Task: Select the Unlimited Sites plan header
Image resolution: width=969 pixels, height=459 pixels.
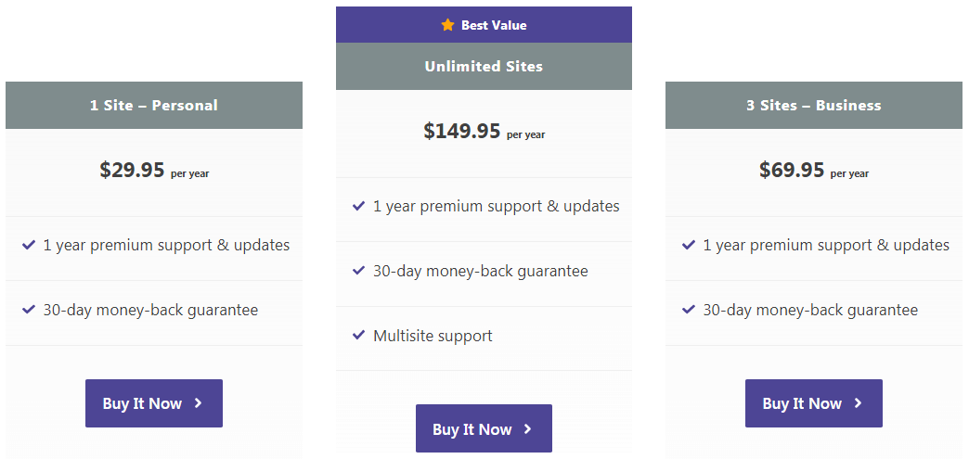Action: [x=484, y=67]
